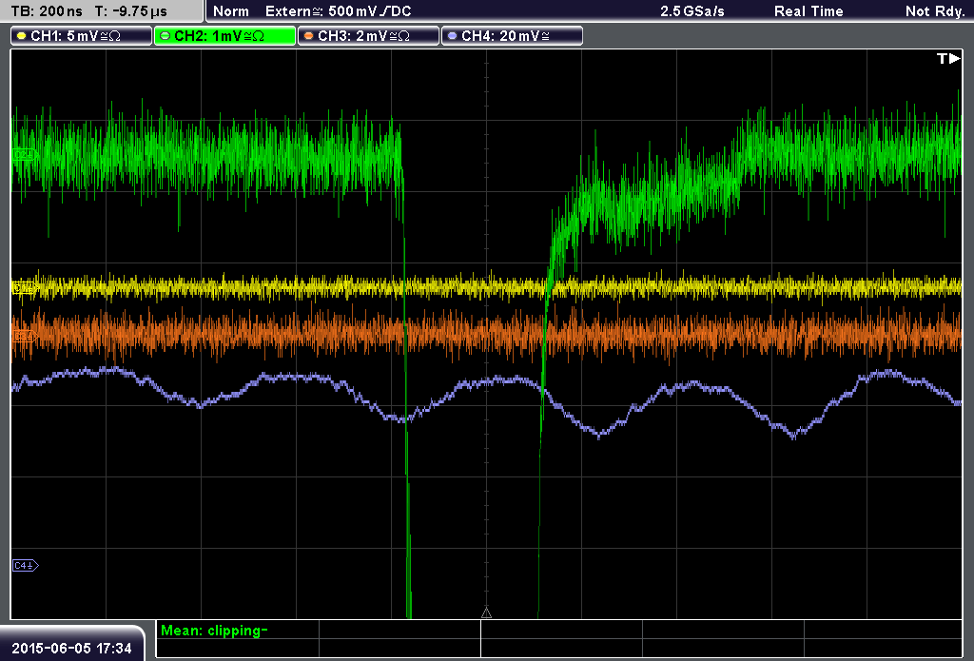Click the blue dot in CH4 tab

pyautogui.click(x=452, y=36)
